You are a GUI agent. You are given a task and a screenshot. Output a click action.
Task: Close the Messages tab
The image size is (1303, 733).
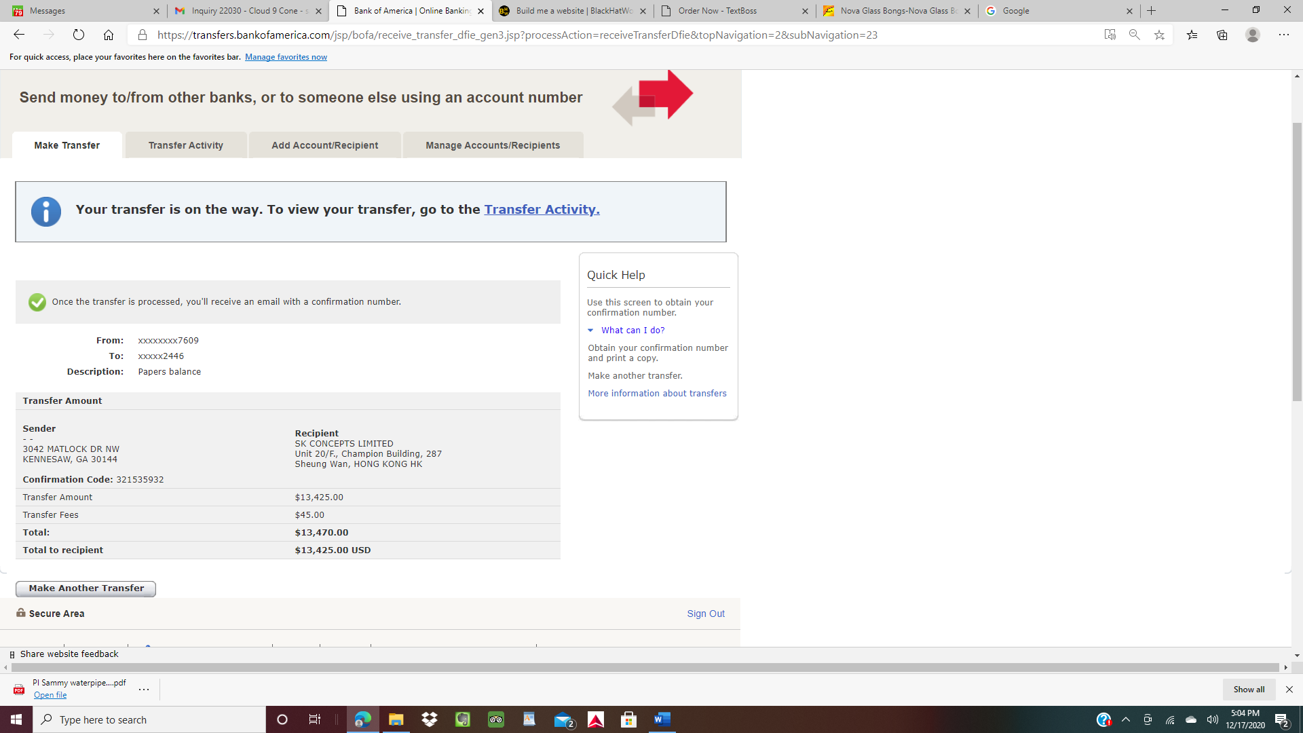pyautogui.click(x=156, y=11)
